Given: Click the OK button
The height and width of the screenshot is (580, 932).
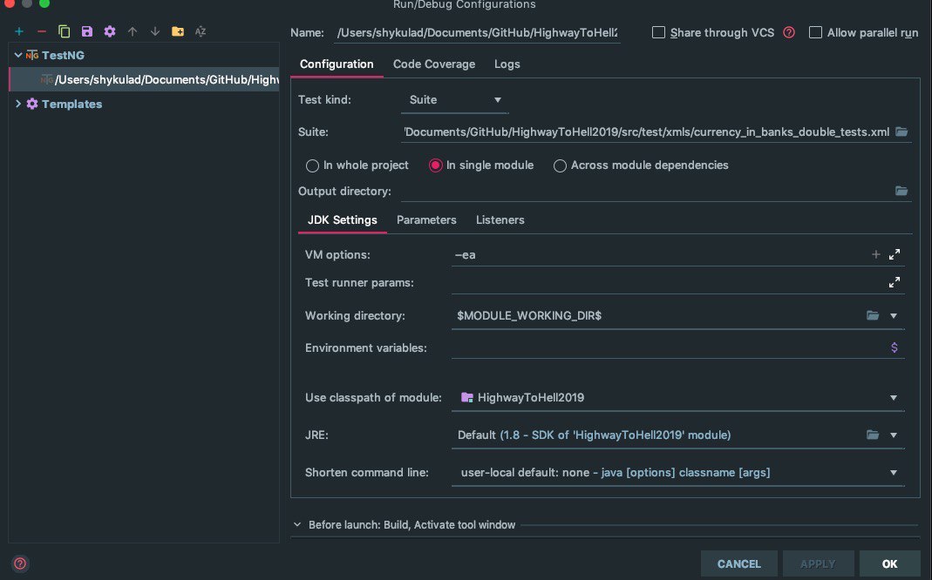Looking at the screenshot, I should click(x=890, y=564).
